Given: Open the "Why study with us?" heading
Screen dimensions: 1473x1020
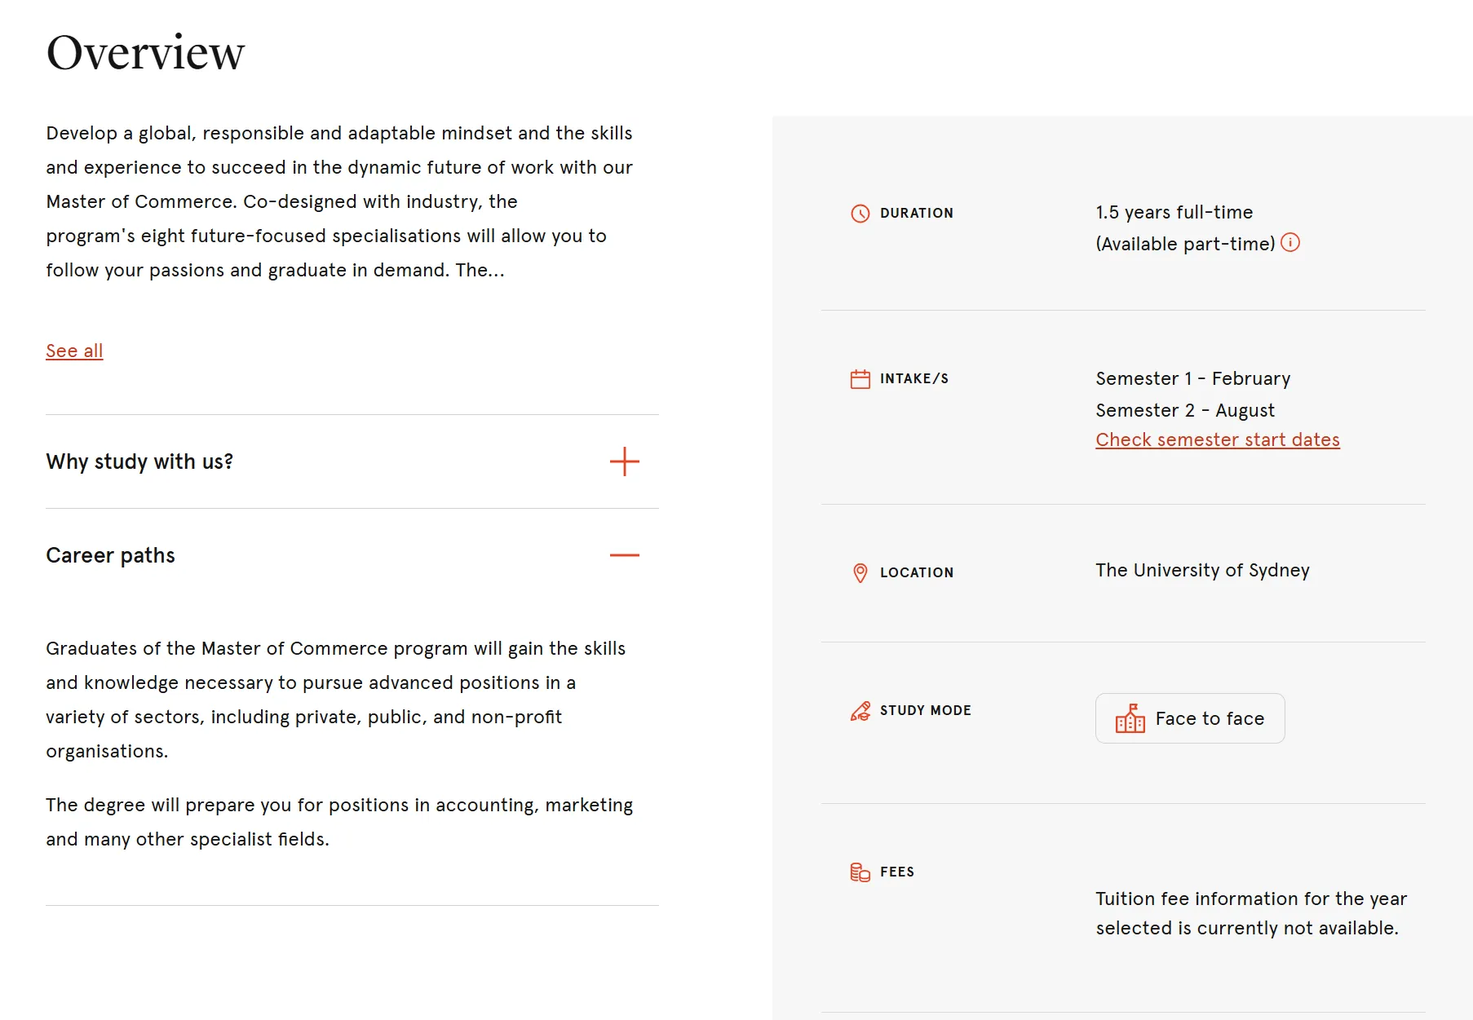Looking at the screenshot, I should (x=139, y=461).
